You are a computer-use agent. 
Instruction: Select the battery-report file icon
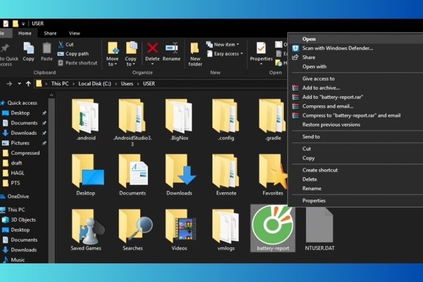click(272, 224)
